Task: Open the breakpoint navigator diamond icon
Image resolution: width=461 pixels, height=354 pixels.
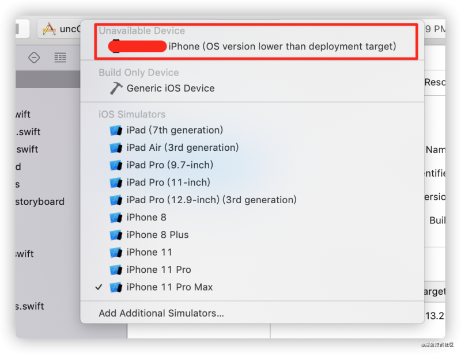Action: (x=34, y=58)
